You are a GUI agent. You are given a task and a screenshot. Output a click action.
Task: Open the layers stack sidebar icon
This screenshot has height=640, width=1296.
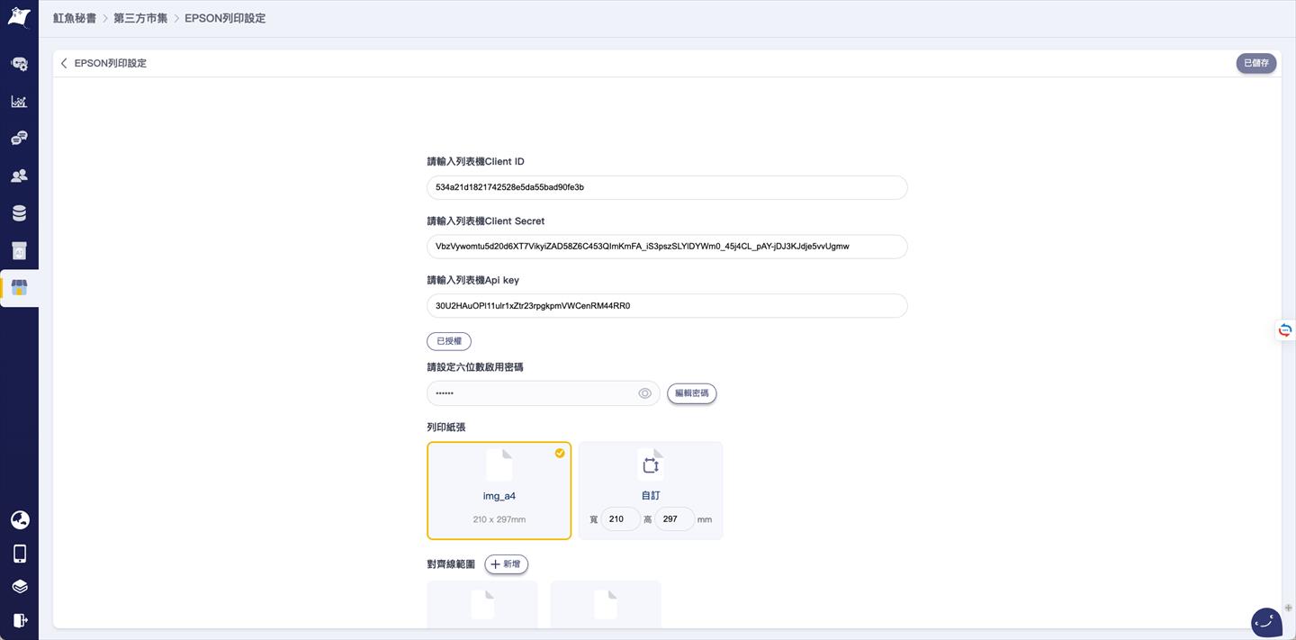pyautogui.click(x=20, y=587)
